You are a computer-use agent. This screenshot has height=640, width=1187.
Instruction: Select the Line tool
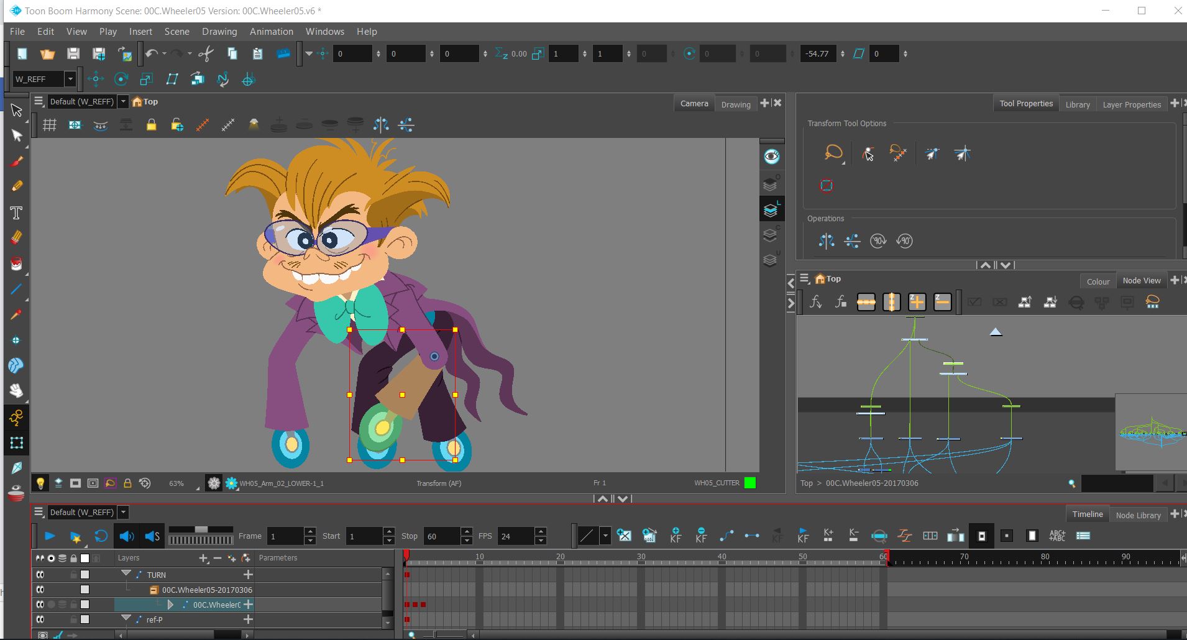(17, 288)
